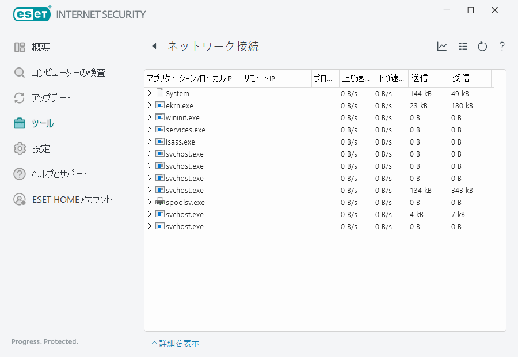
Task: Click the 343 kB received value
Action: pos(462,191)
